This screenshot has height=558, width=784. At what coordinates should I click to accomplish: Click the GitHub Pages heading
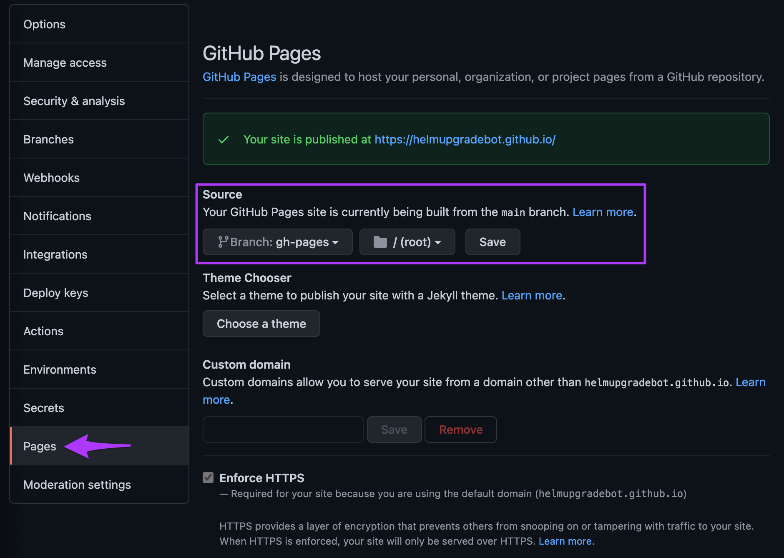(x=262, y=53)
